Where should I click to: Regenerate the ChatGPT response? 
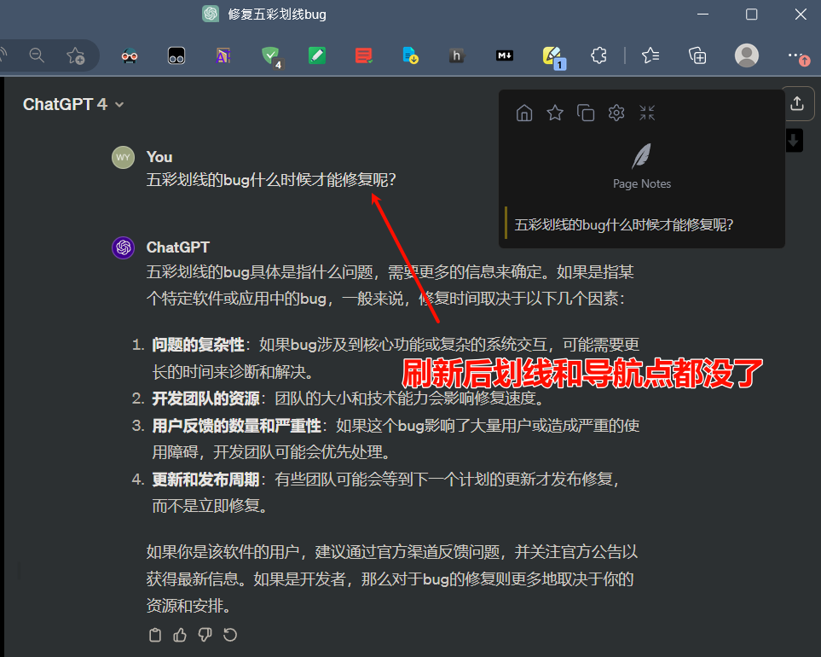click(x=230, y=635)
